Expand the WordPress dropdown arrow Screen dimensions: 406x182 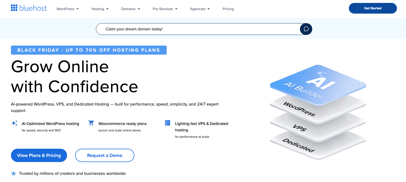(x=77, y=9)
